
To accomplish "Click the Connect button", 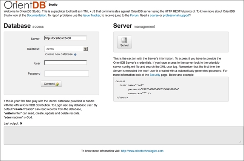I will 51,84.
